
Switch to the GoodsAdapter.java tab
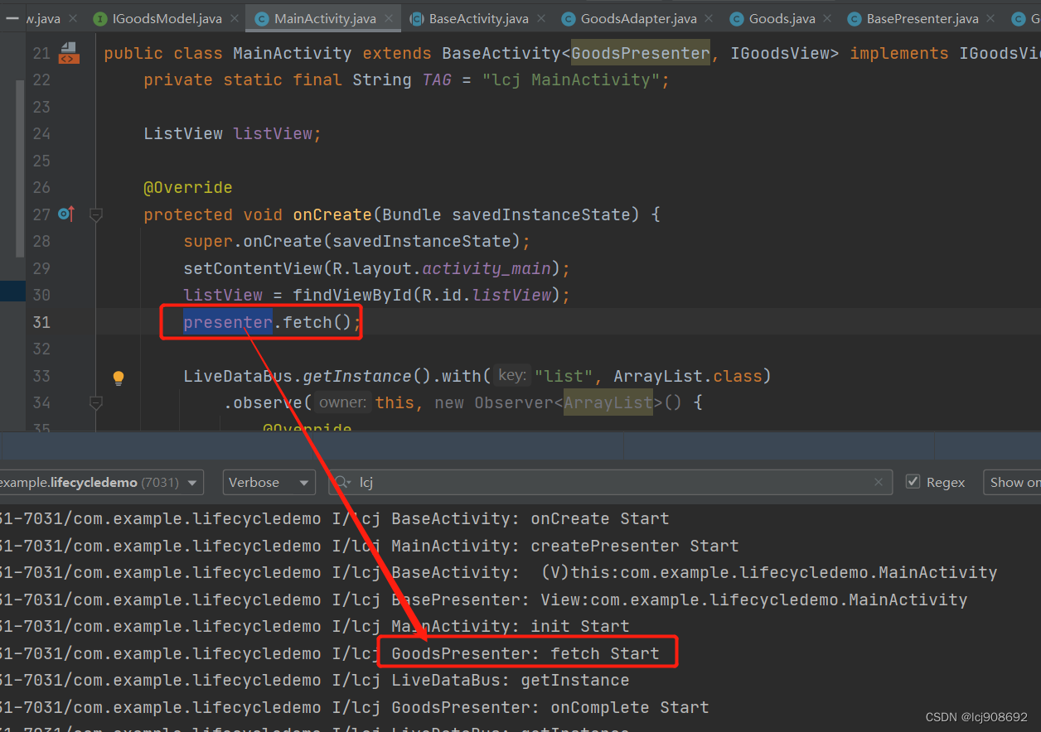(638, 18)
